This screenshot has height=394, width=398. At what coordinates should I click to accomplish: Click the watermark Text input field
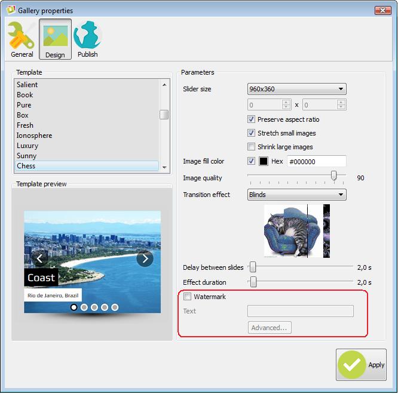click(x=301, y=311)
